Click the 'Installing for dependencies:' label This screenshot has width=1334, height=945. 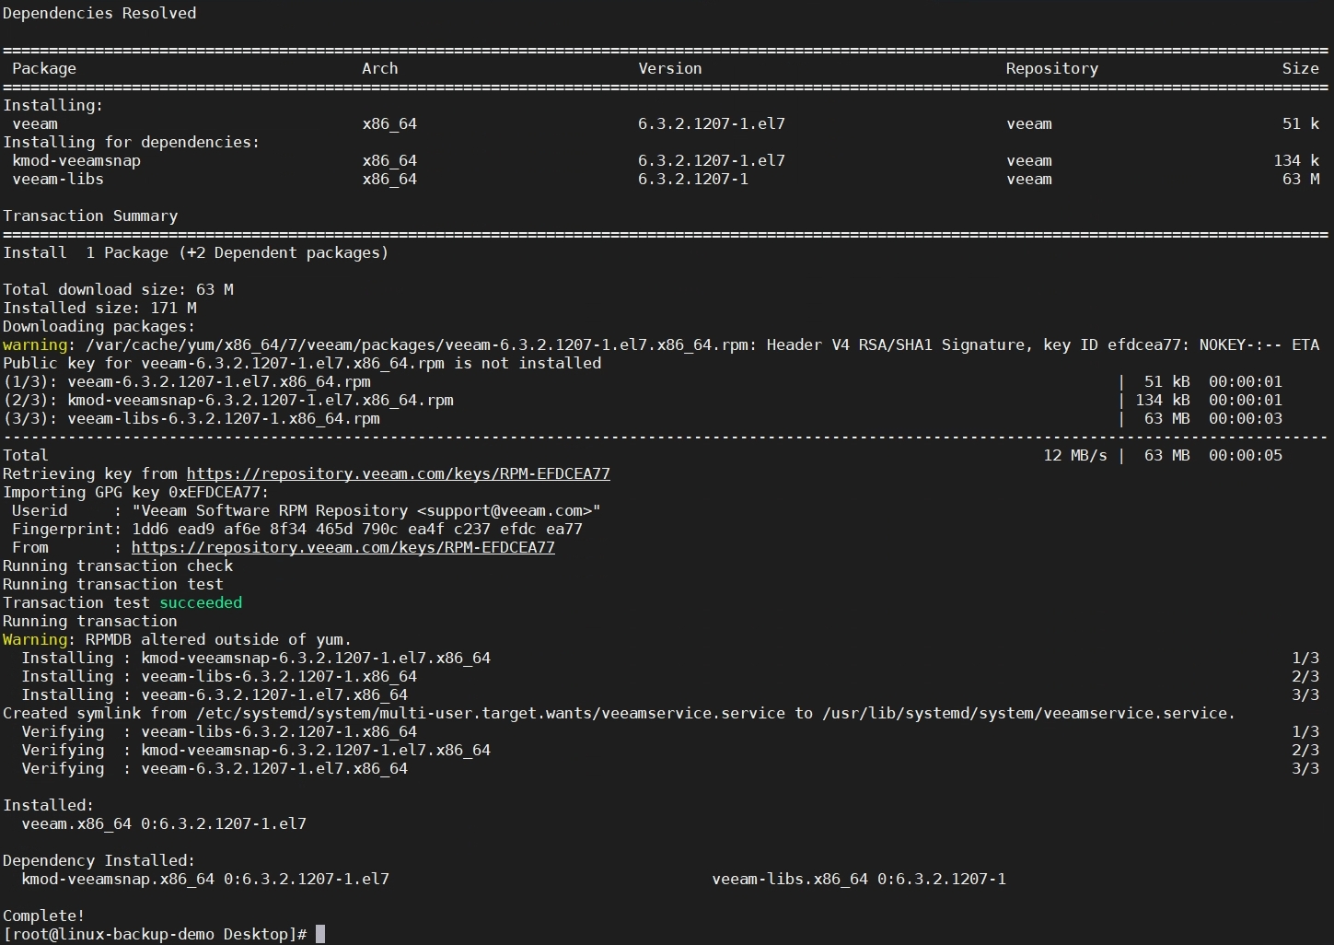[x=132, y=142]
